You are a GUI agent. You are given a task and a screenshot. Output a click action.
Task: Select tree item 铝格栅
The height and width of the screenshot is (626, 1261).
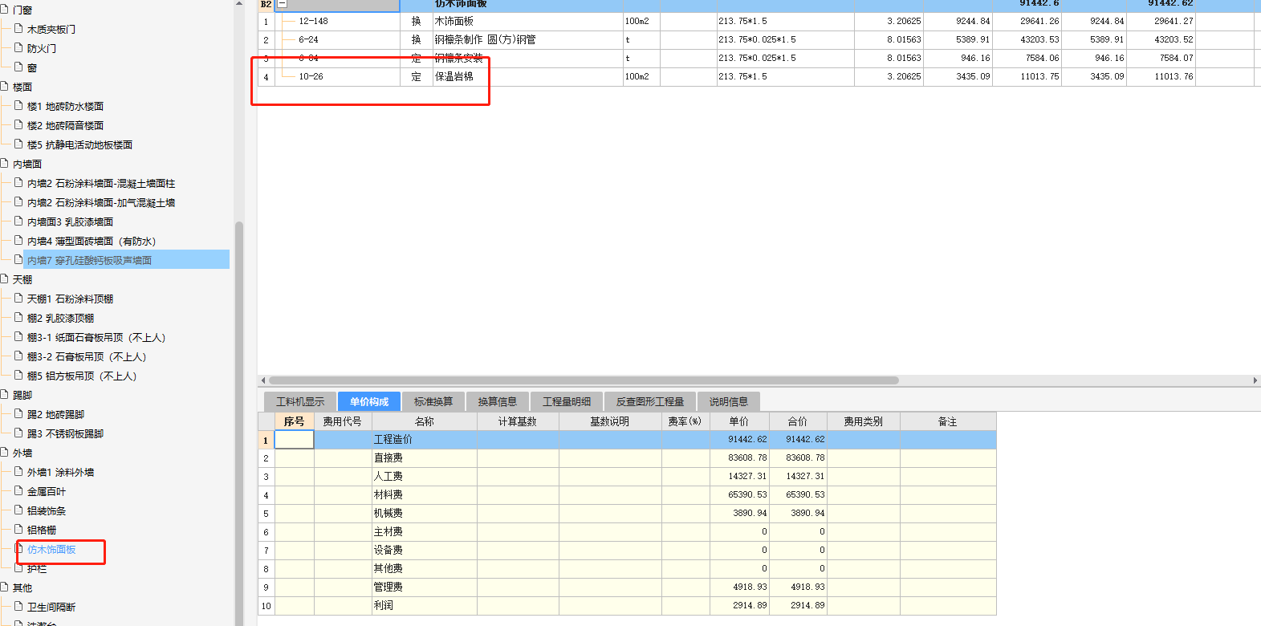(x=42, y=530)
